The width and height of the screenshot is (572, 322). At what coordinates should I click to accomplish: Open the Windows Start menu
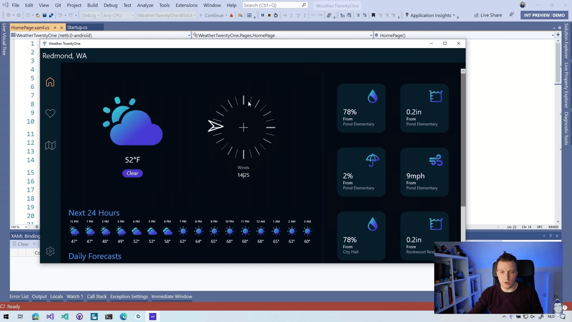click(x=6, y=316)
